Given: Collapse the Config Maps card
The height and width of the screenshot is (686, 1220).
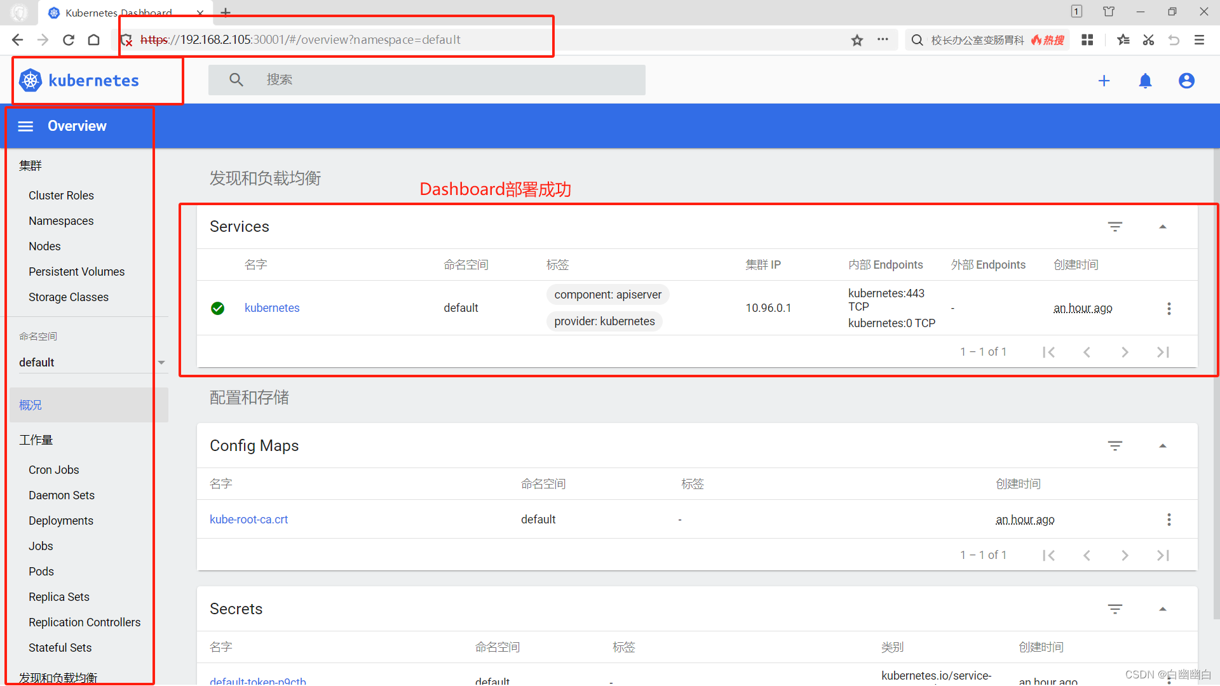Looking at the screenshot, I should [x=1163, y=446].
